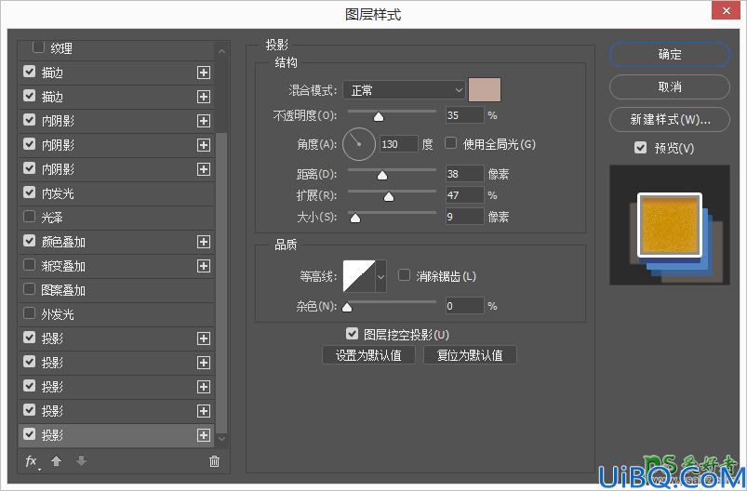Uncheck the 颜色叠加 effect checkbox
747x491 pixels.
point(30,241)
